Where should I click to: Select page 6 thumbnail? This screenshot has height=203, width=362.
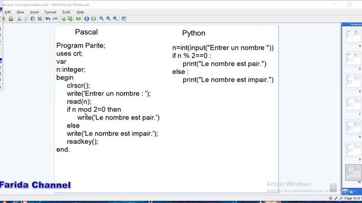point(354,82)
